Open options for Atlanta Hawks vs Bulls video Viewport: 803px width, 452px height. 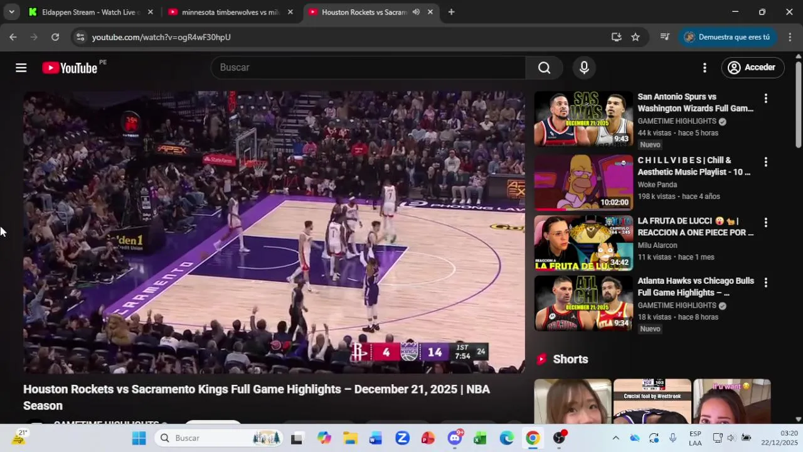[x=765, y=283]
